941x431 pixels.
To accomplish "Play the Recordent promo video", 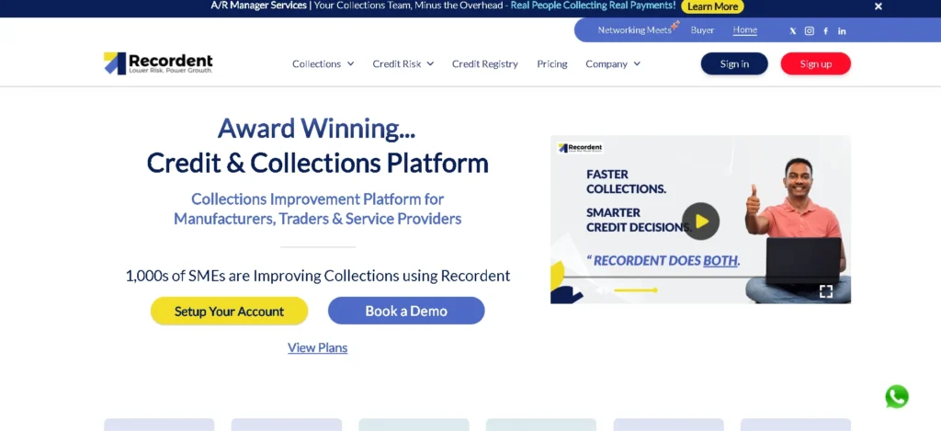I will 700,221.
